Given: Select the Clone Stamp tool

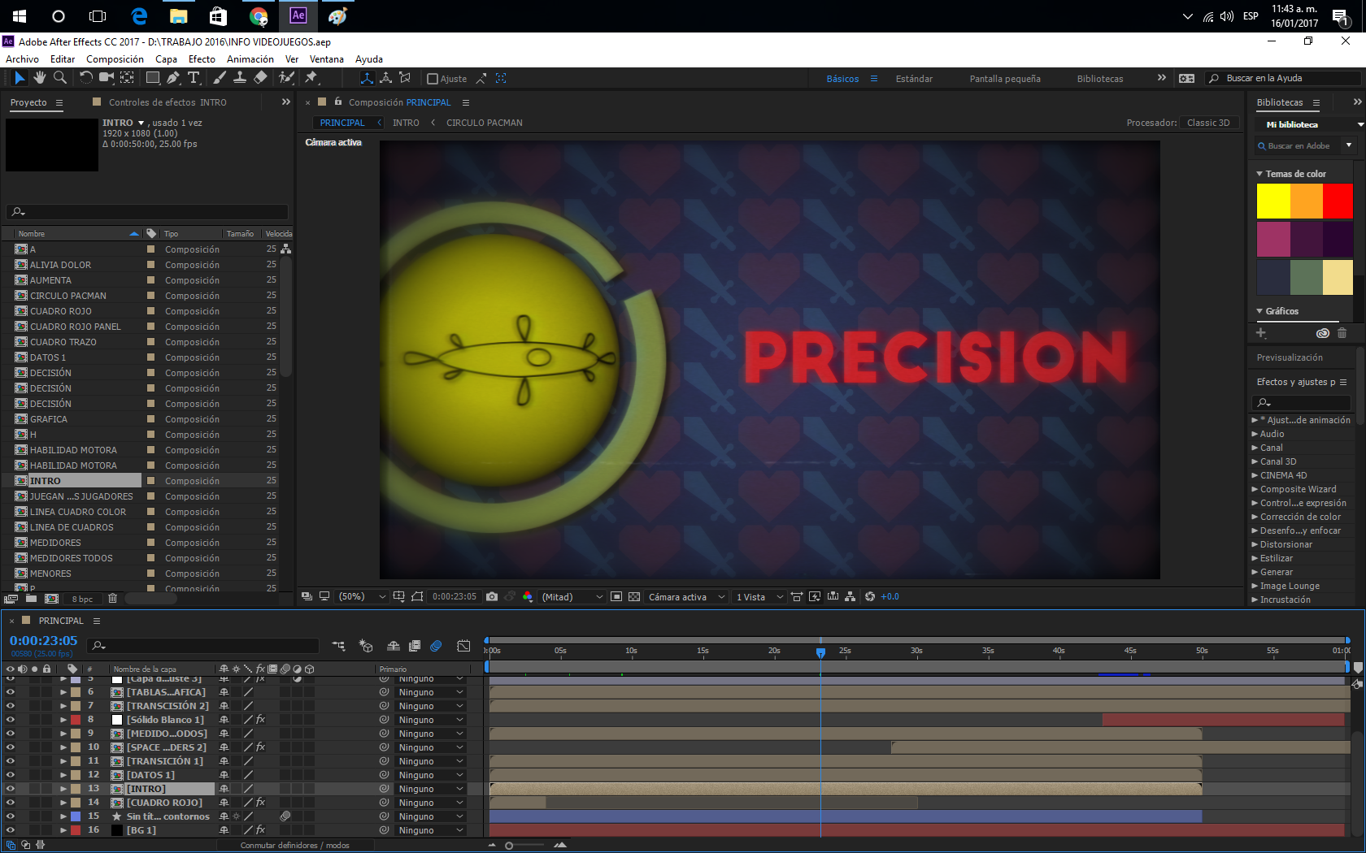Looking at the screenshot, I should pyautogui.click(x=240, y=78).
